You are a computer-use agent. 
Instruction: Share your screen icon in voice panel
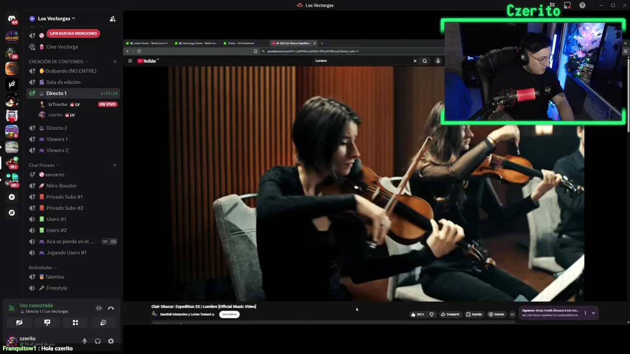[47, 323]
